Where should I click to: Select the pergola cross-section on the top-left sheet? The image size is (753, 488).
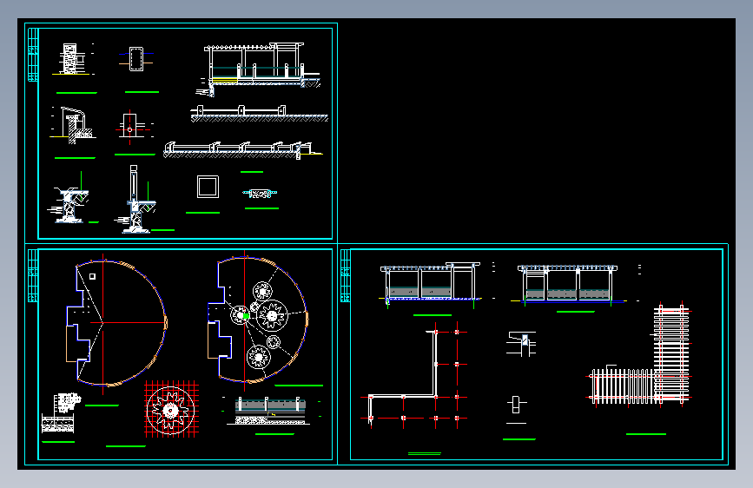[258, 69]
